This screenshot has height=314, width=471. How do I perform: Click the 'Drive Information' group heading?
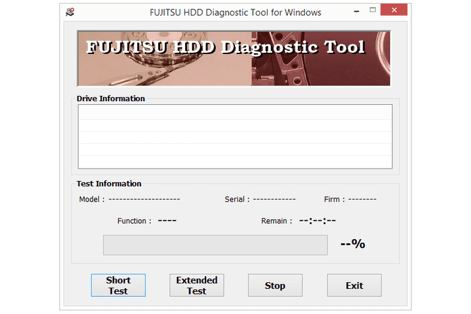coord(110,99)
